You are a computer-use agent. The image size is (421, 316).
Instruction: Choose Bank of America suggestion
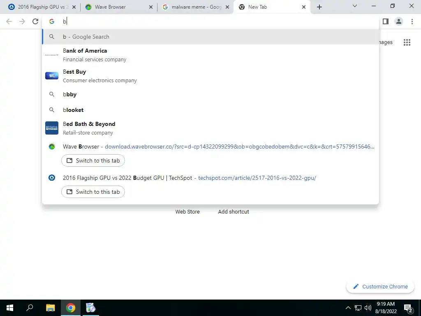point(210,55)
